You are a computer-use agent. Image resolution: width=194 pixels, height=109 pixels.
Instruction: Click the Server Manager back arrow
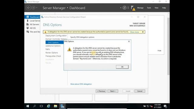[x=28, y=8]
